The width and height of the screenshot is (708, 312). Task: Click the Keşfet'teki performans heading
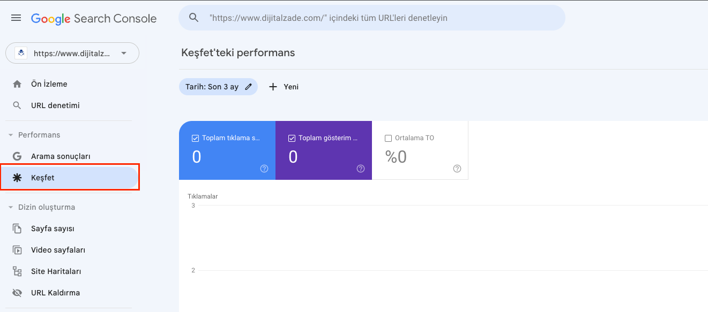click(238, 53)
